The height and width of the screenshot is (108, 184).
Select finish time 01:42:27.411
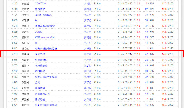pos(125,43)
